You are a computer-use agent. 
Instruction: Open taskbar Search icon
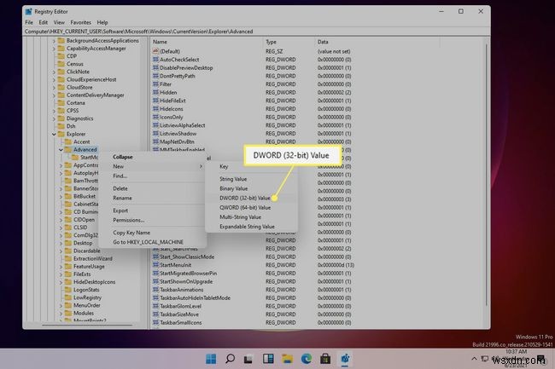click(230, 359)
